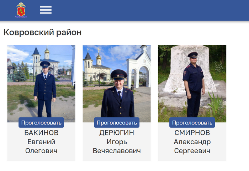
Task: Click the Ковровский район heading
Action: pos(43,32)
